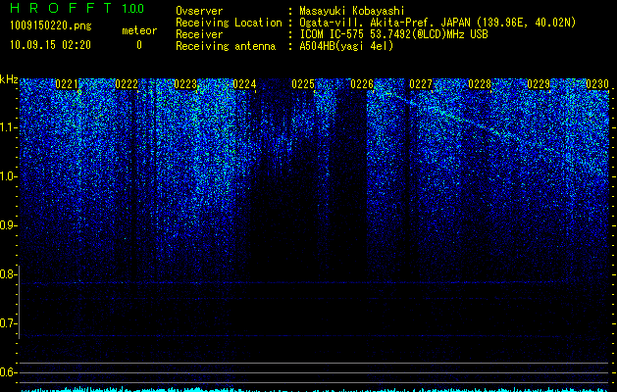Click the Receiver label
The height and width of the screenshot is (392, 617).
(199, 34)
